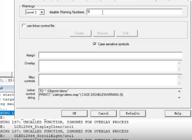Image resolution: width=192 pixels, height=140 pixels.
Task: Cancel the linker options dialog
Action: pos(104,114)
